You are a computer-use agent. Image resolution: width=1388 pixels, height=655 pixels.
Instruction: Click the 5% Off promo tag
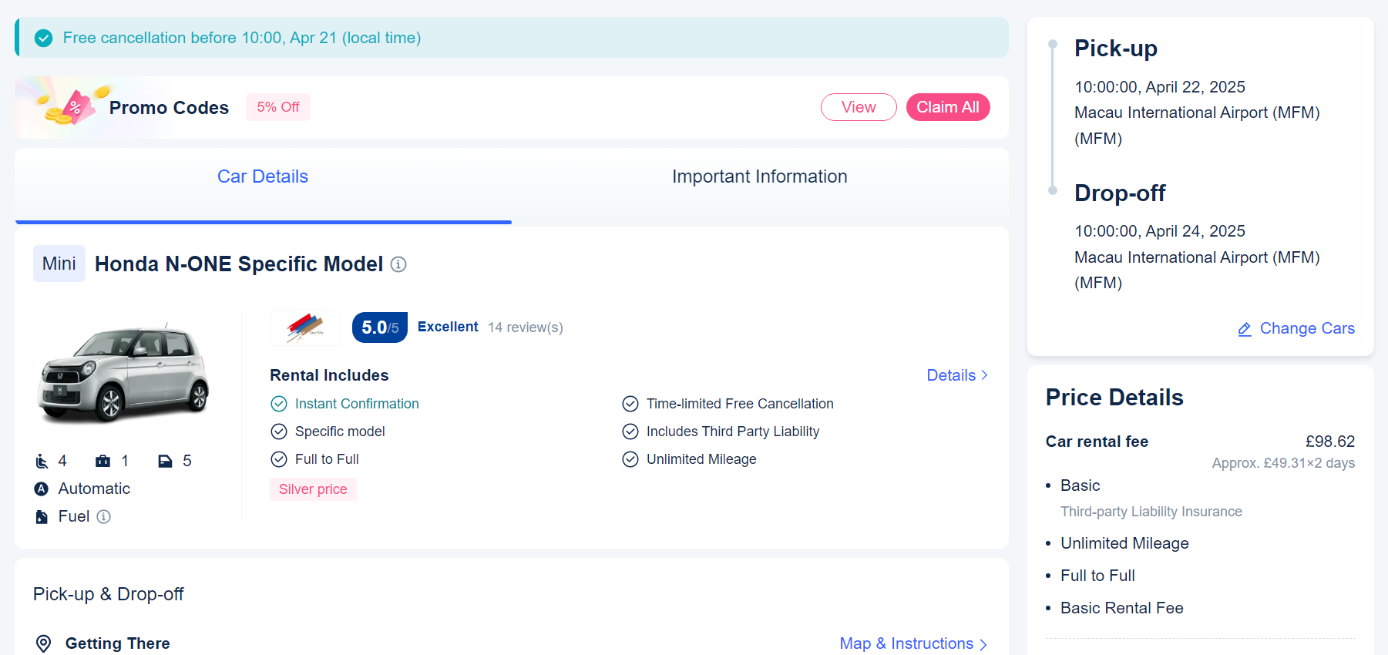click(x=278, y=107)
